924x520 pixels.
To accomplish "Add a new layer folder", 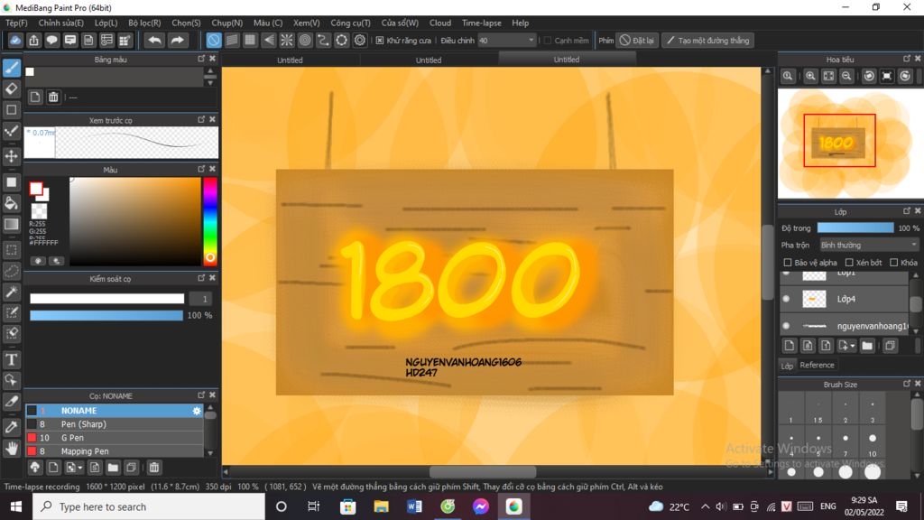I will (867, 346).
